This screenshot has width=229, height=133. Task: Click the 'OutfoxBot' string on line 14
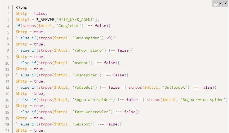pos(175,88)
